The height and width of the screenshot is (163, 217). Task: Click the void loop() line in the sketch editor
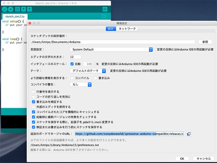[x=12, y=39]
